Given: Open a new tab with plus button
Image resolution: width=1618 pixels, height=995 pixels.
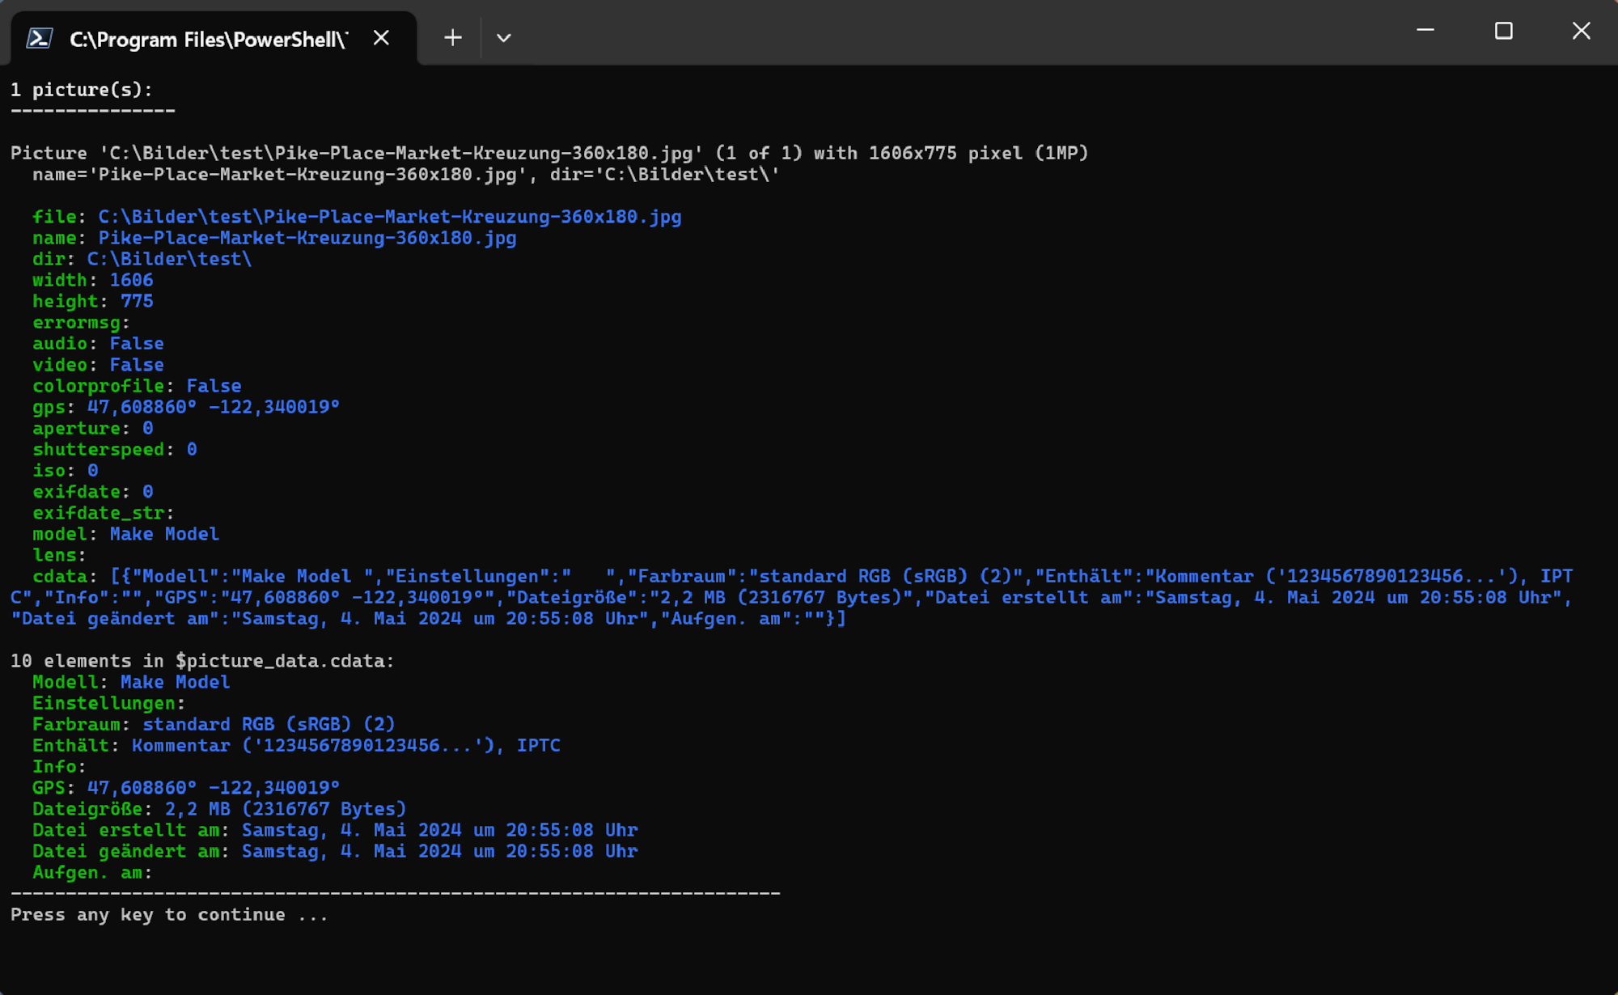Looking at the screenshot, I should 453,38.
